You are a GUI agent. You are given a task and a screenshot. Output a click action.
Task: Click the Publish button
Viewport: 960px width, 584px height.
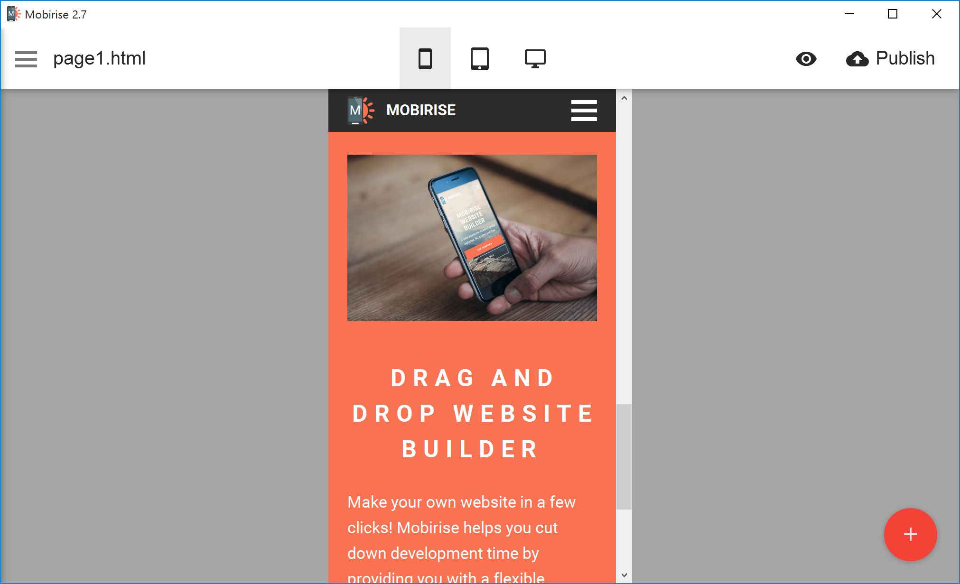click(x=890, y=58)
